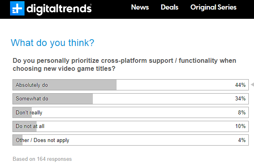Viewport: 254px width, 166px height.
Task: Open the Deals menu item
Action: 170,7
